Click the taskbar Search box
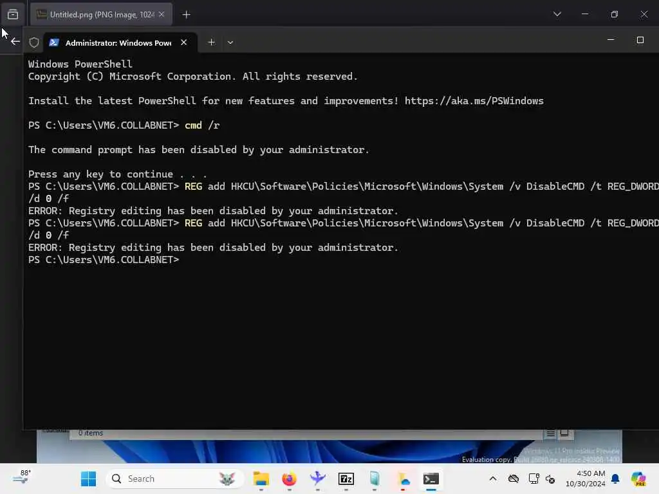Screen dimensions: 659x494 (x=174, y=479)
